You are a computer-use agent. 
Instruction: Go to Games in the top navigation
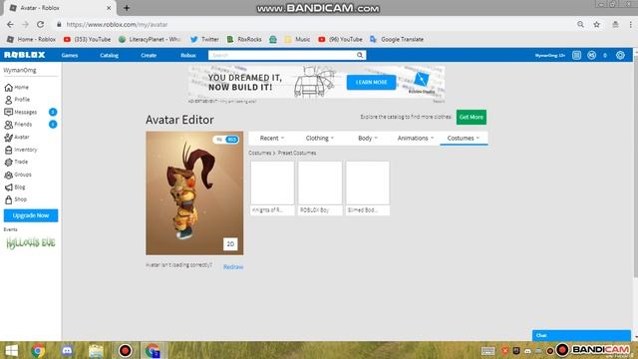(x=70, y=55)
